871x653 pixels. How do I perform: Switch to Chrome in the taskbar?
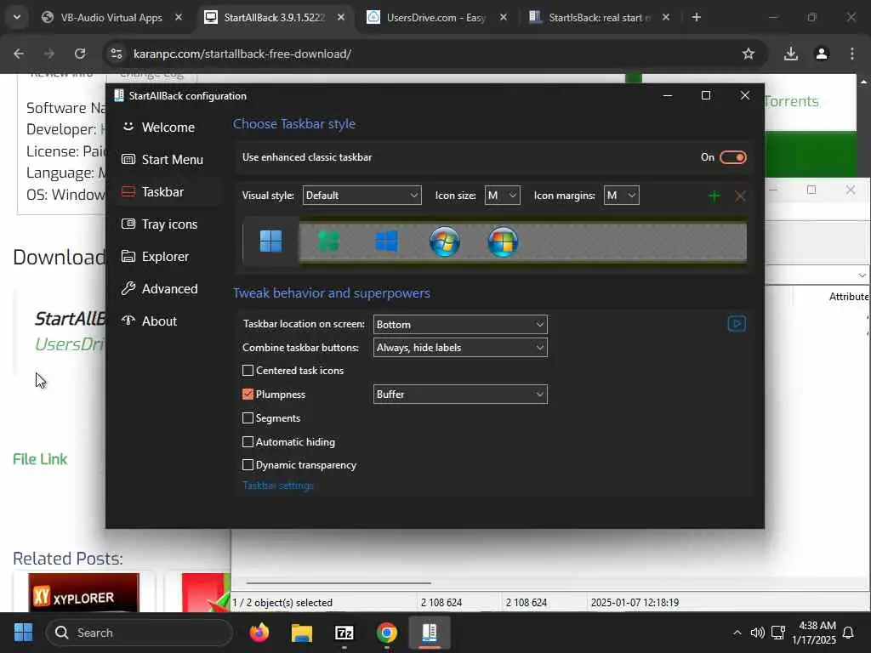(387, 633)
